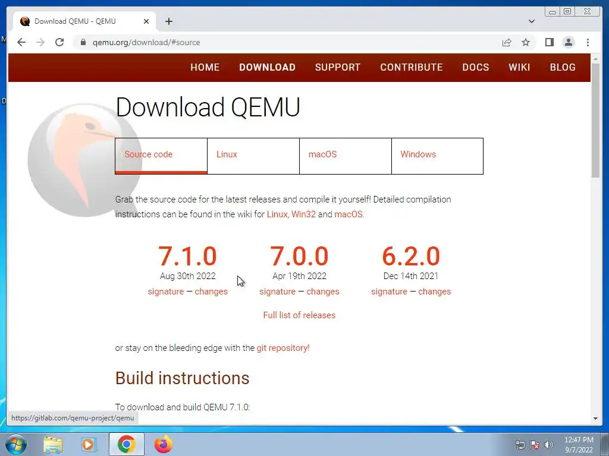
Task: Open the SUPPORT nav item
Action: click(x=338, y=67)
